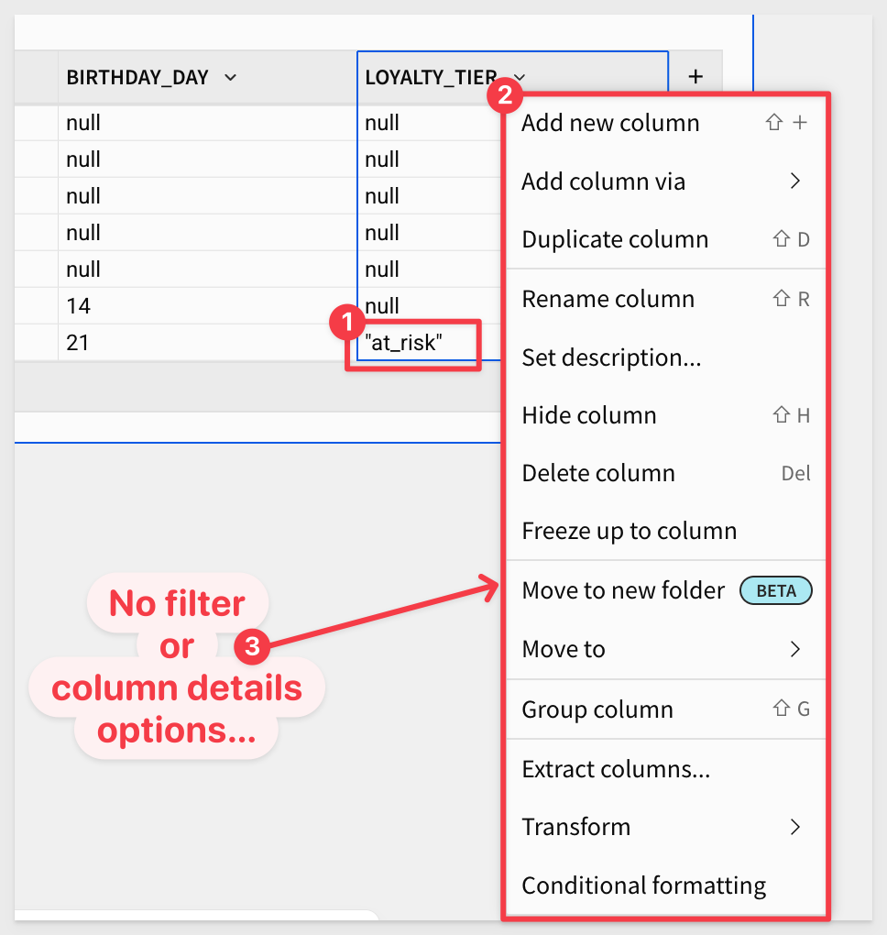Viewport: 887px width, 935px height.
Task: Choose Conditional formatting option
Action: pos(665,885)
